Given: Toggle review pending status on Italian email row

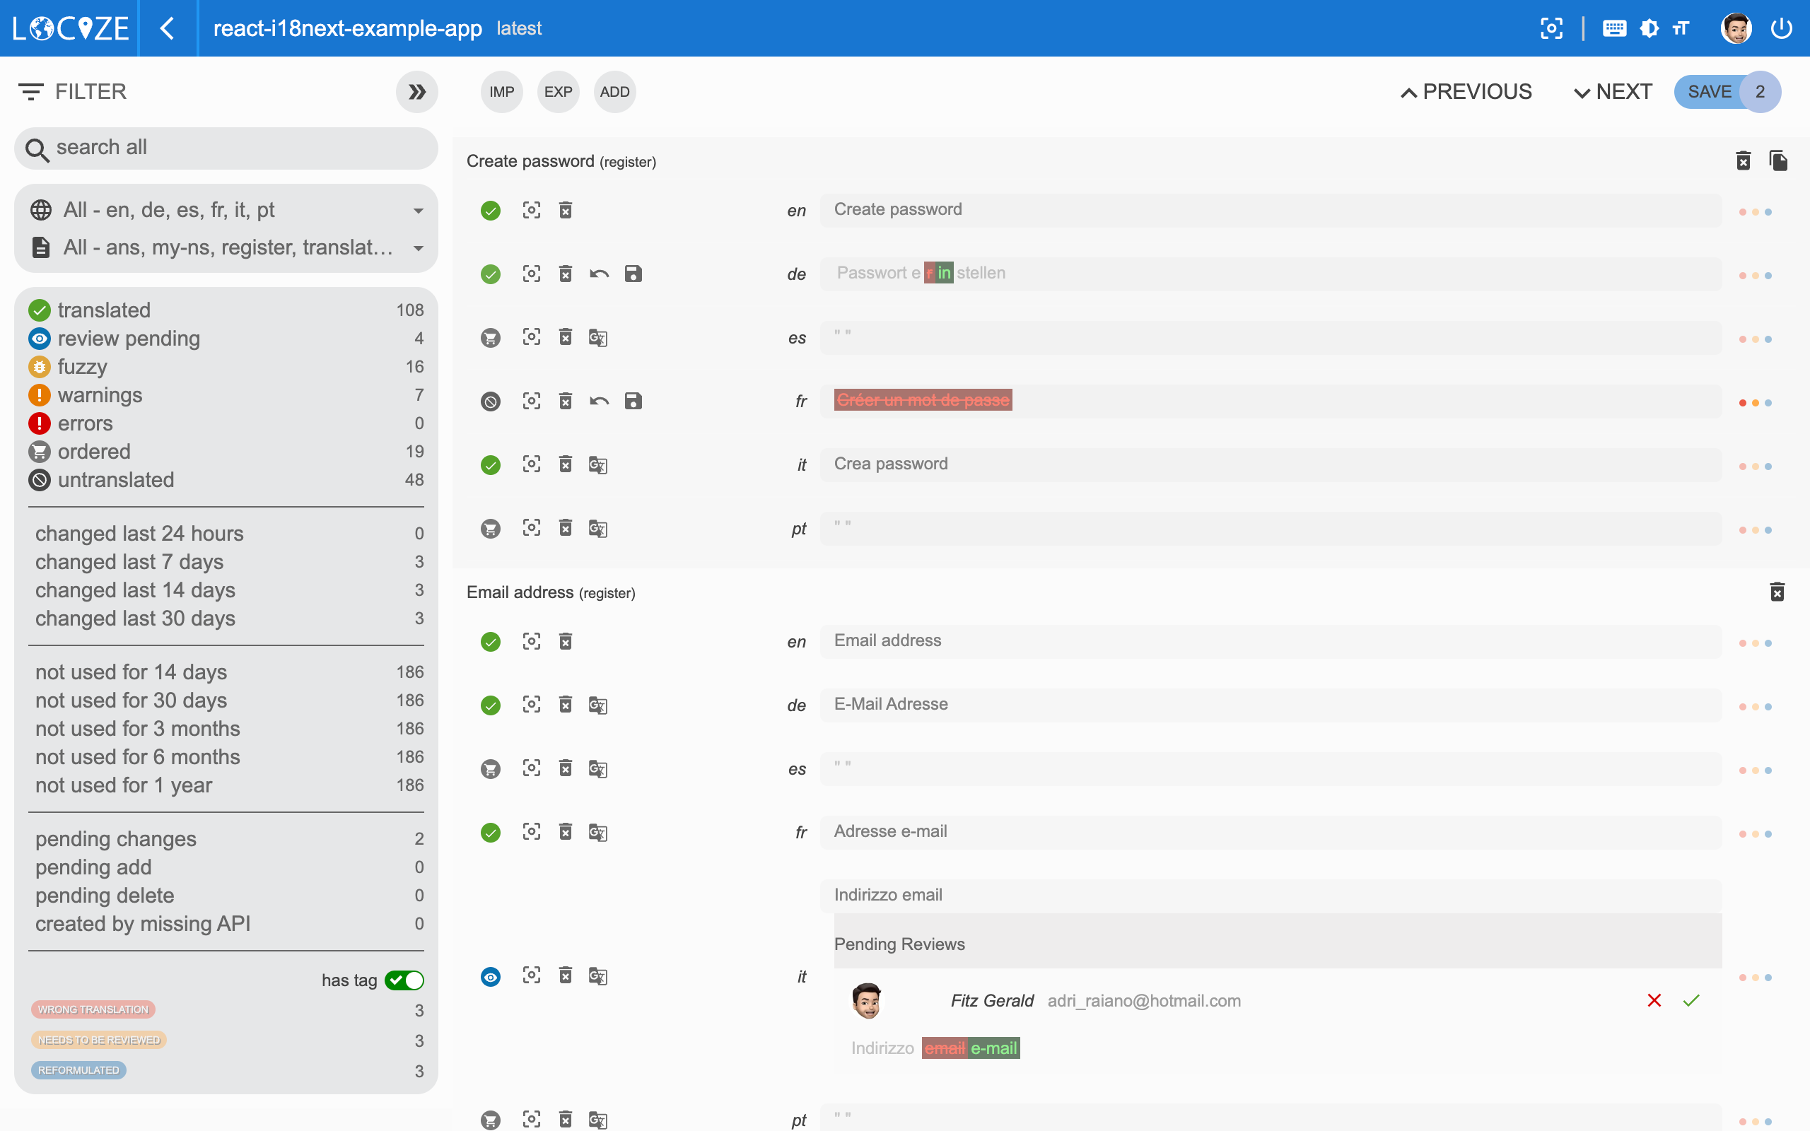Looking at the screenshot, I should 491,976.
